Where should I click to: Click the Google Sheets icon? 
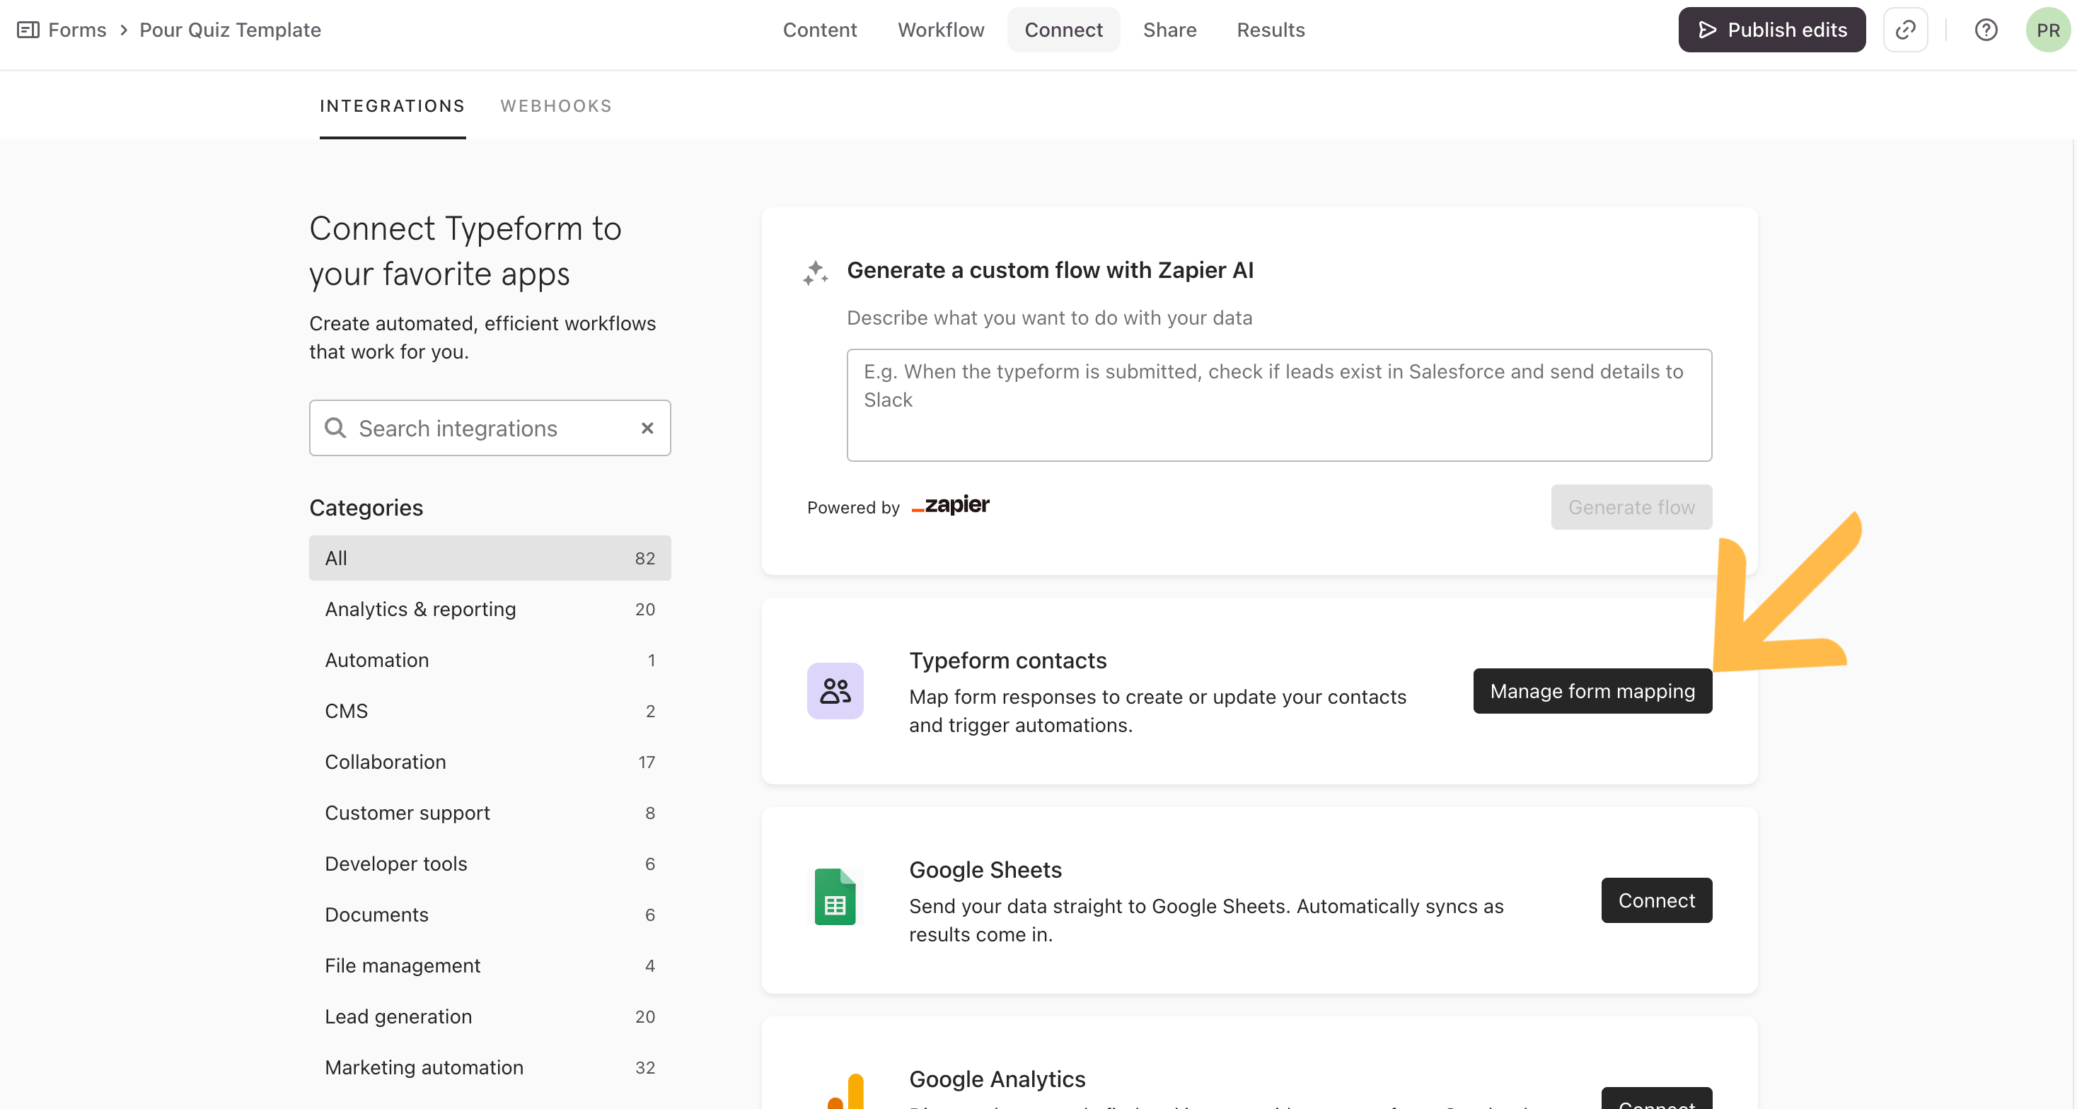click(x=835, y=897)
